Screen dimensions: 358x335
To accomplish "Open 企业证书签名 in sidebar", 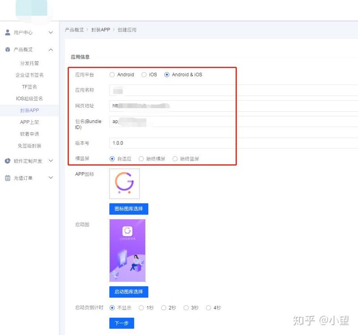I will click(30, 75).
